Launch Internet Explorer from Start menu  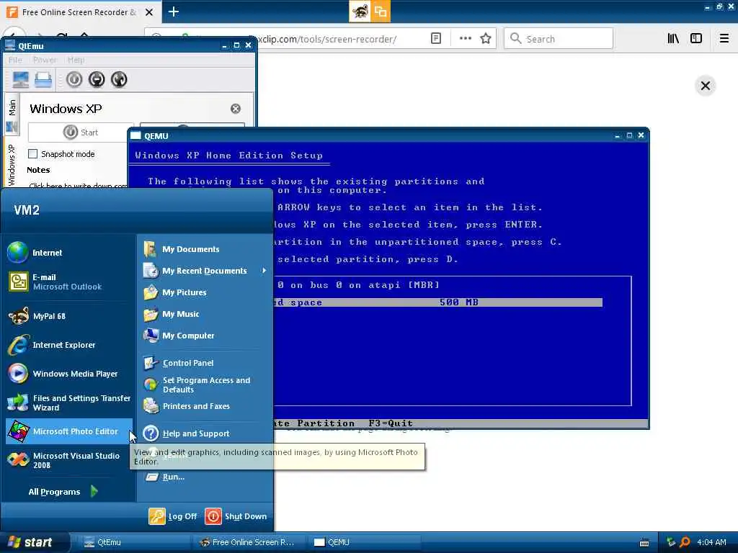pyautogui.click(x=70, y=345)
